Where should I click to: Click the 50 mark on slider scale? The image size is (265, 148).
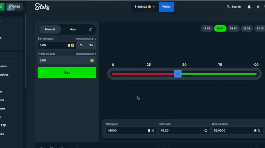(x=184, y=64)
